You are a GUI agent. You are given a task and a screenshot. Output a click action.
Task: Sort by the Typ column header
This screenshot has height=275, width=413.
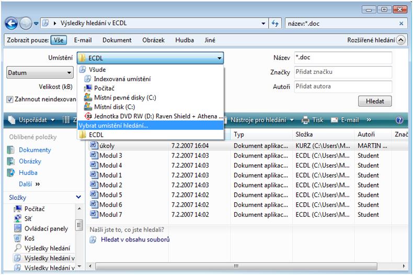(261, 135)
